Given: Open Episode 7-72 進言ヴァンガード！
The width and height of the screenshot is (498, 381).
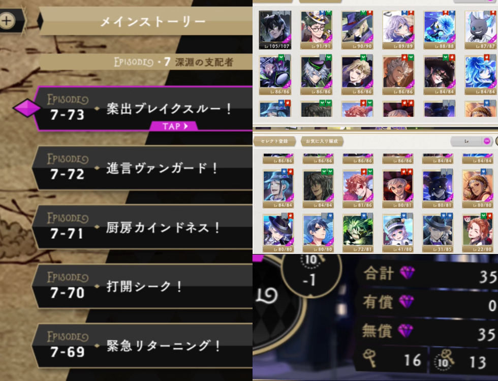Looking at the screenshot, I should (x=142, y=168).
